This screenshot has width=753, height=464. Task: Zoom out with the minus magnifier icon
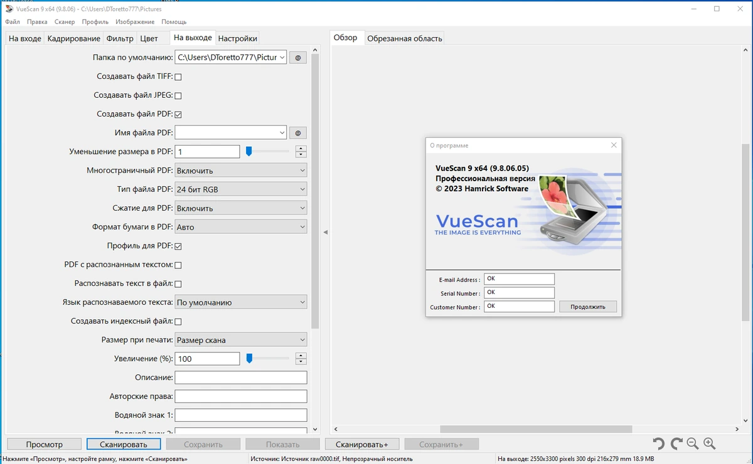[693, 444]
